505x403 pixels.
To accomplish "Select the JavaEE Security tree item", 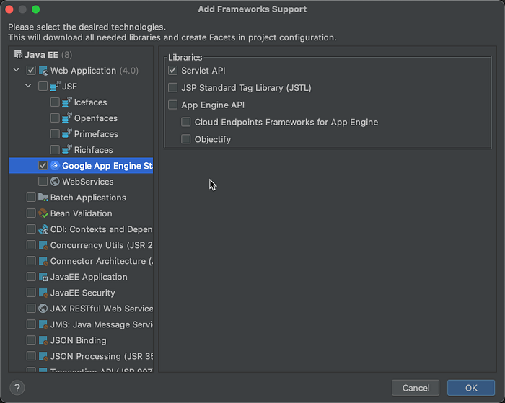I will (x=82, y=293).
